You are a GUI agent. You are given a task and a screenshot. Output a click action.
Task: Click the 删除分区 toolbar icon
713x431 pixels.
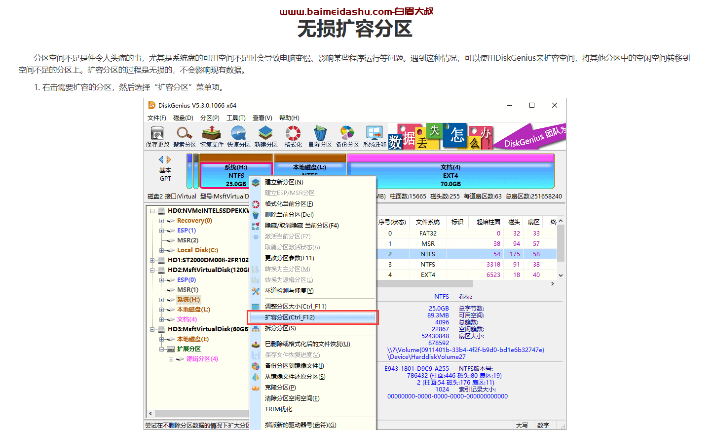(x=320, y=136)
